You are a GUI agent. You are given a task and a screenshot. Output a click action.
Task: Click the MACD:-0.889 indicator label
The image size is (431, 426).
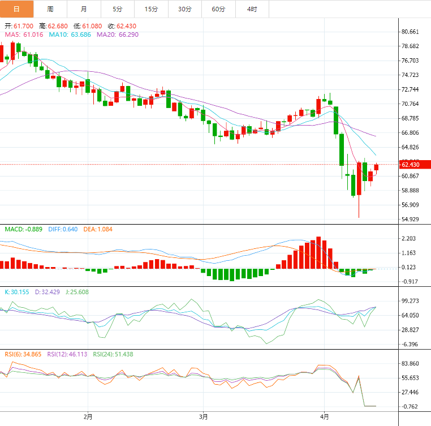[24, 229]
